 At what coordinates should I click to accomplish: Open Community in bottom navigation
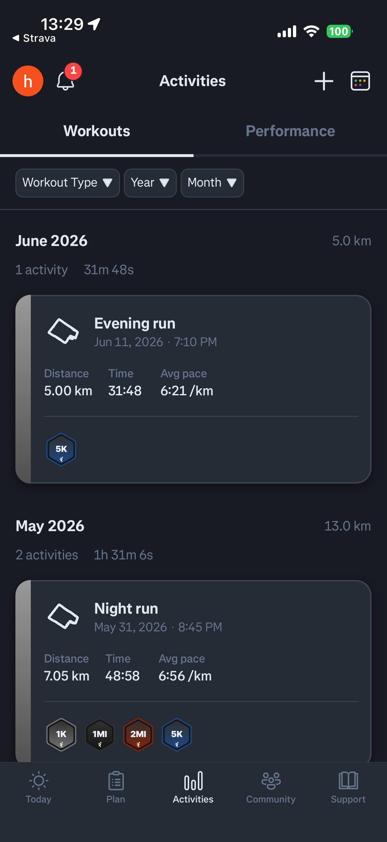tap(271, 787)
